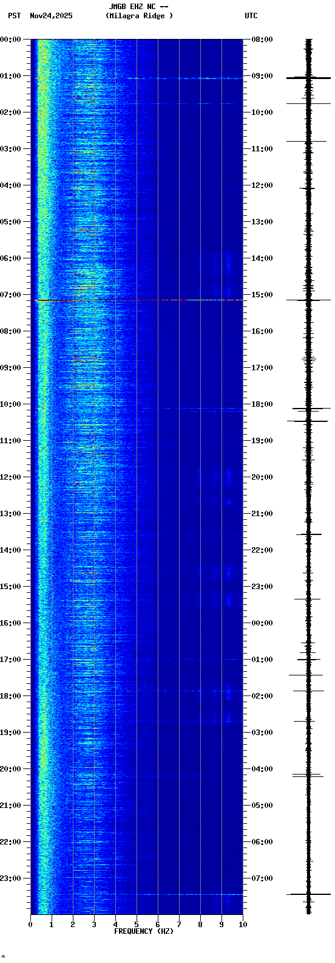The width and height of the screenshot is (335, 963).
Task: Click the UTC time label '19:00'
Action: coord(262,441)
